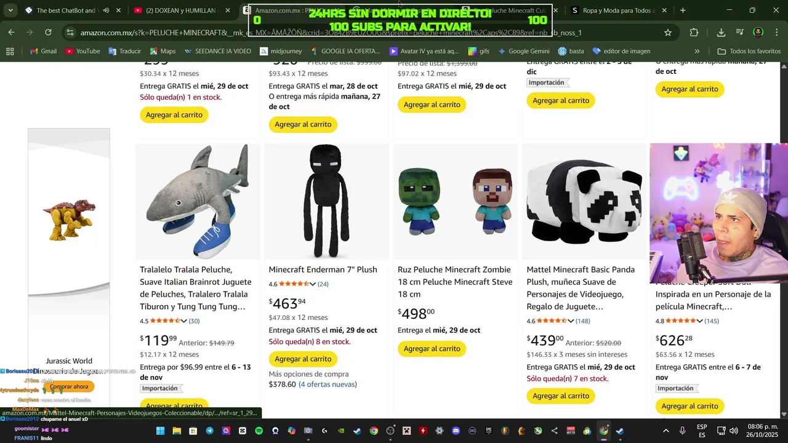
Task: Open the 4 ofertas nuevas link
Action: click(x=328, y=385)
